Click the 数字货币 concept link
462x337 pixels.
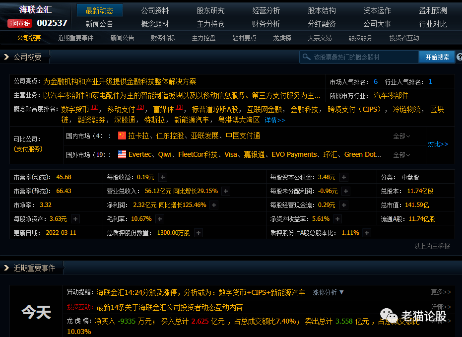coord(75,110)
